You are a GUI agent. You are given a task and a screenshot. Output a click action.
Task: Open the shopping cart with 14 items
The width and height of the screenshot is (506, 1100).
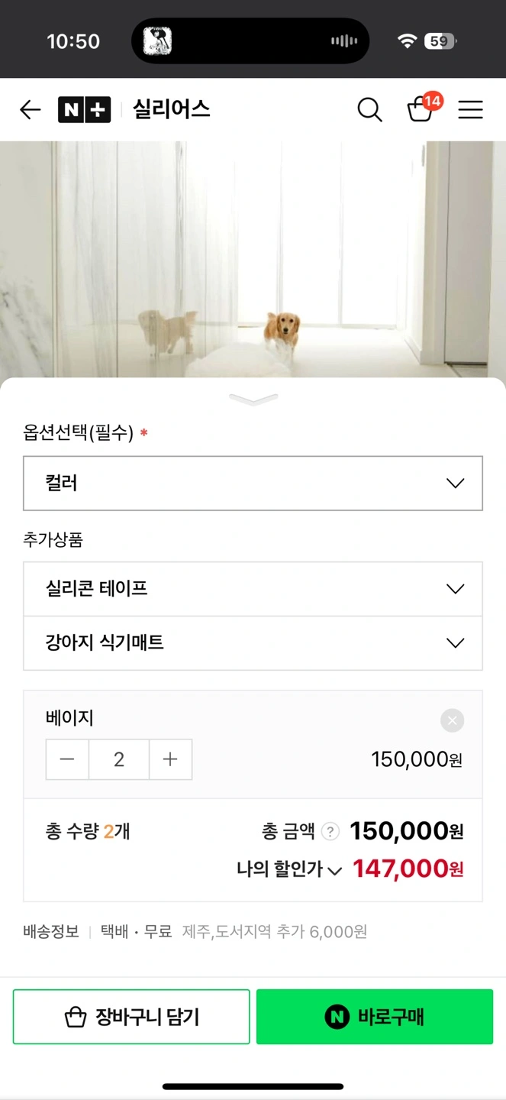[421, 109]
